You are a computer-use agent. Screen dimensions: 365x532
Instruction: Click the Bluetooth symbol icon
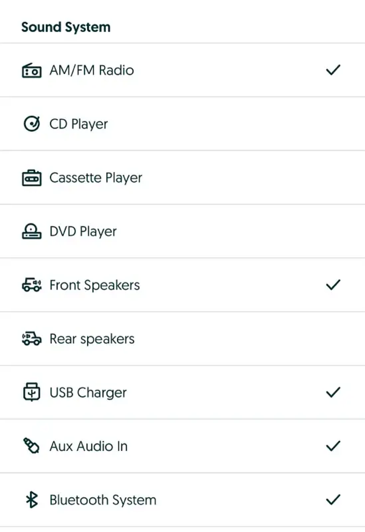(x=32, y=500)
